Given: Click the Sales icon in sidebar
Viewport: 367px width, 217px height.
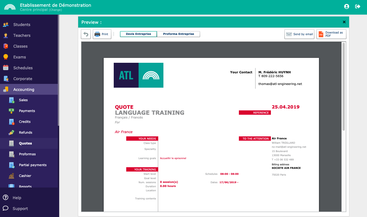Looking at the screenshot, I should (x=11, y=100).
